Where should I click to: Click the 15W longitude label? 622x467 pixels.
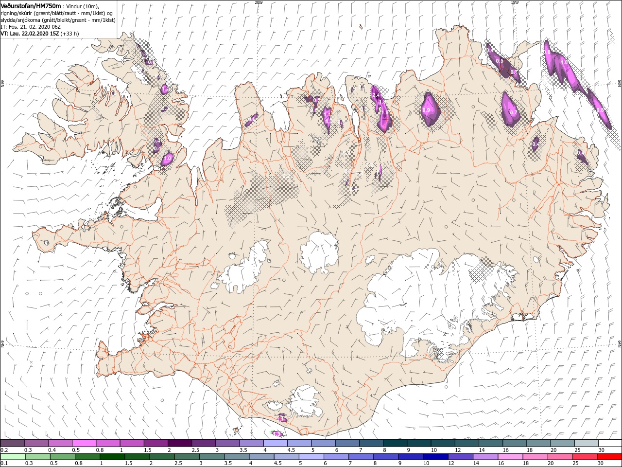(515, 2)
